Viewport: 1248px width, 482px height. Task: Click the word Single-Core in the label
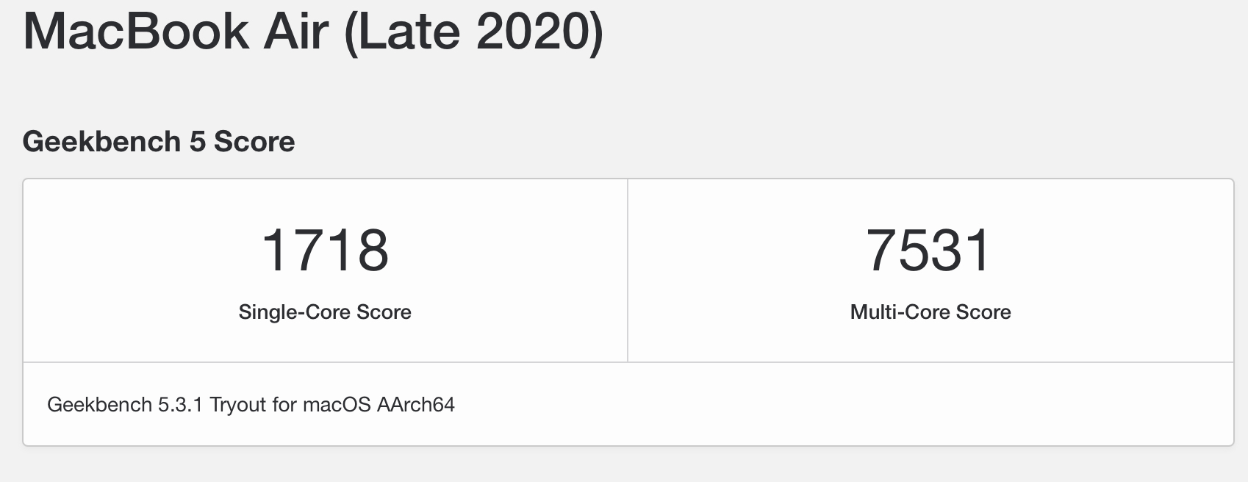tap(294, 312)
